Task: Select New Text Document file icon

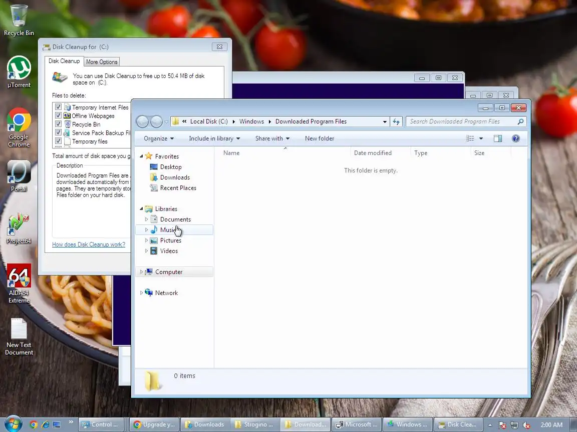Action: [19, 336]
